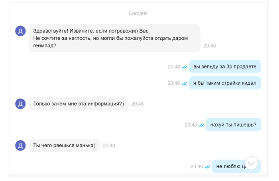Select the "вы зельду за 3р продаете" bubble

225,66
